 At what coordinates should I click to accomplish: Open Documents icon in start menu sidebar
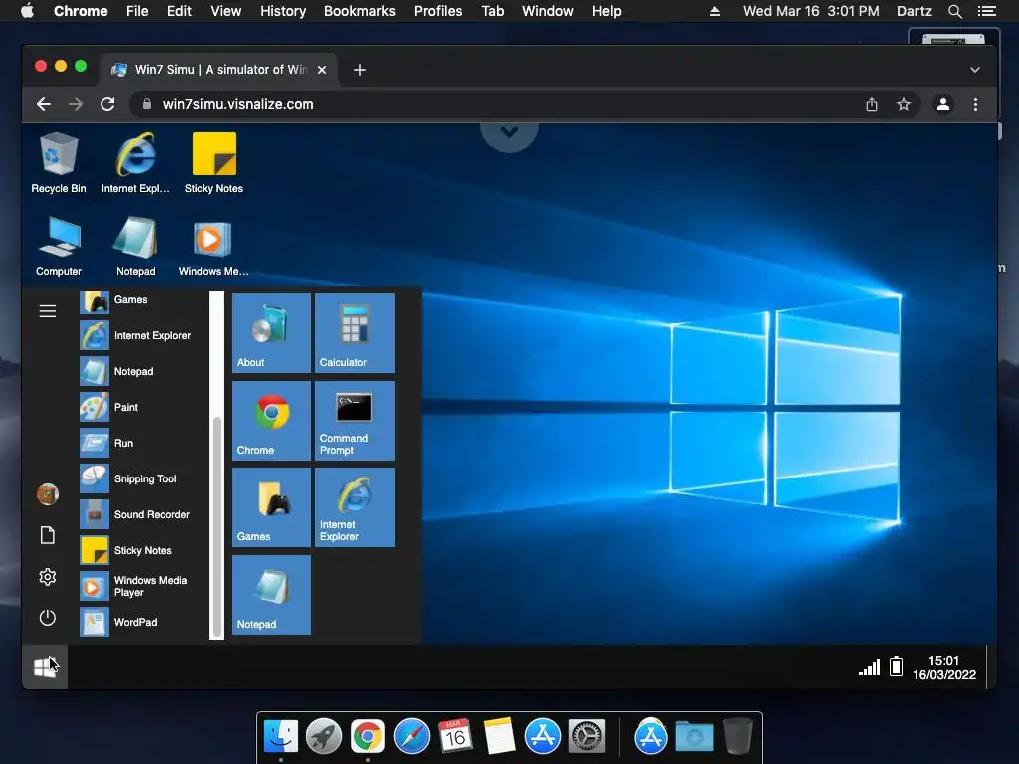[x=48, y=535]
